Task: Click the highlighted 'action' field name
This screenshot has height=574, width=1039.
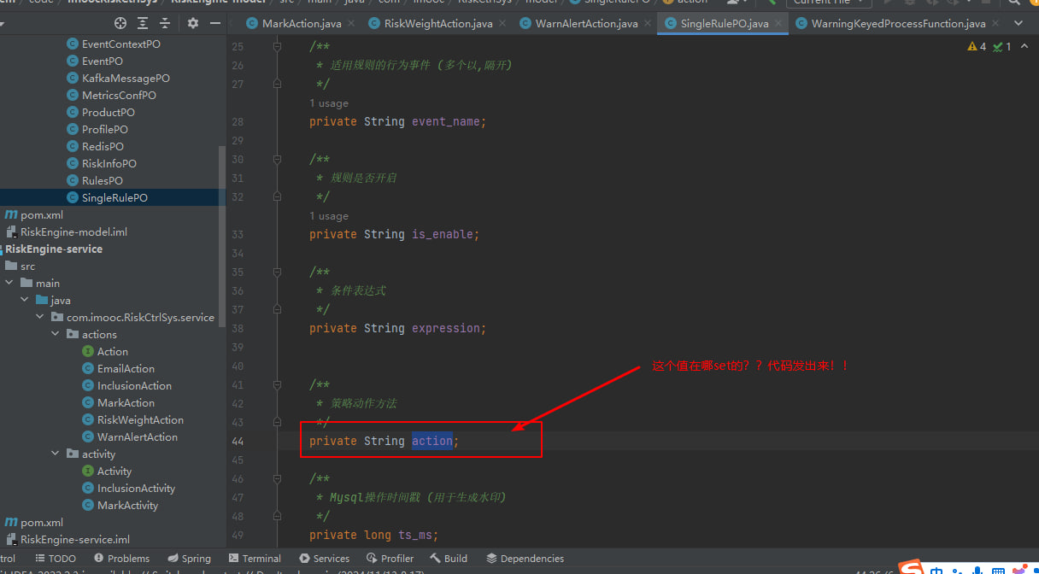Action: [x=431, y=441]
